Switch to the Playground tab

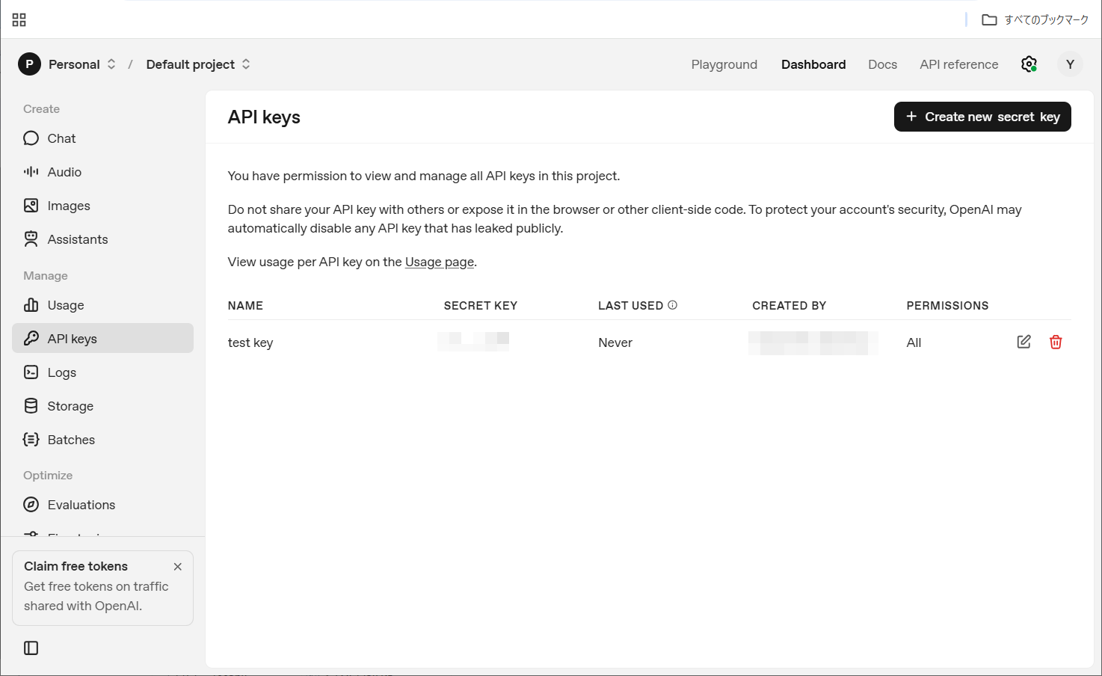[724, 64]
